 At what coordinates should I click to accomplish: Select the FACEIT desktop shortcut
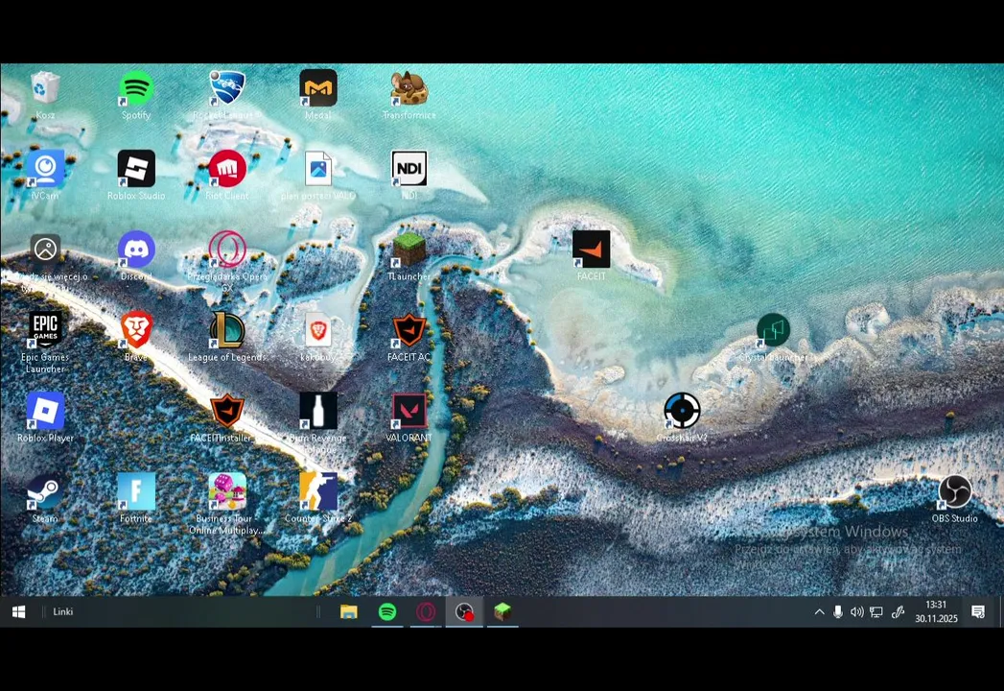pyautogui.click(x=591, y=250)
